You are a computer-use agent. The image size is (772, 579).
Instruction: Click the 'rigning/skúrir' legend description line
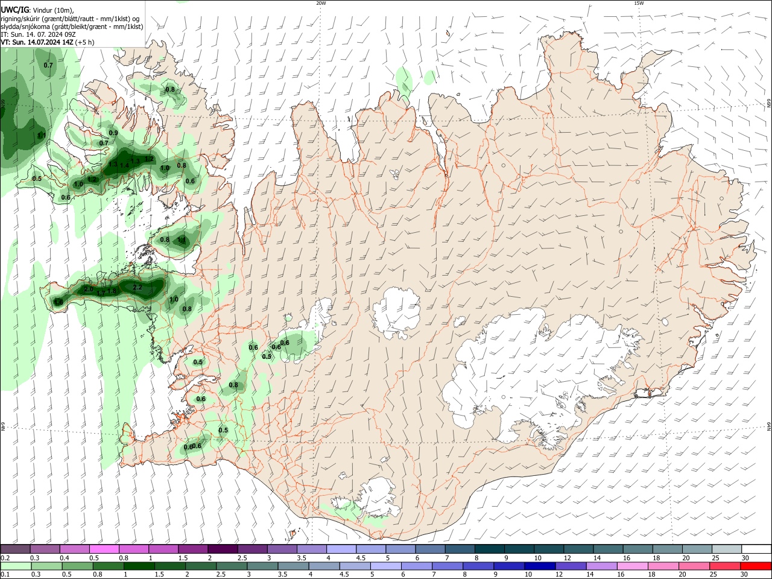click(70, 19)
